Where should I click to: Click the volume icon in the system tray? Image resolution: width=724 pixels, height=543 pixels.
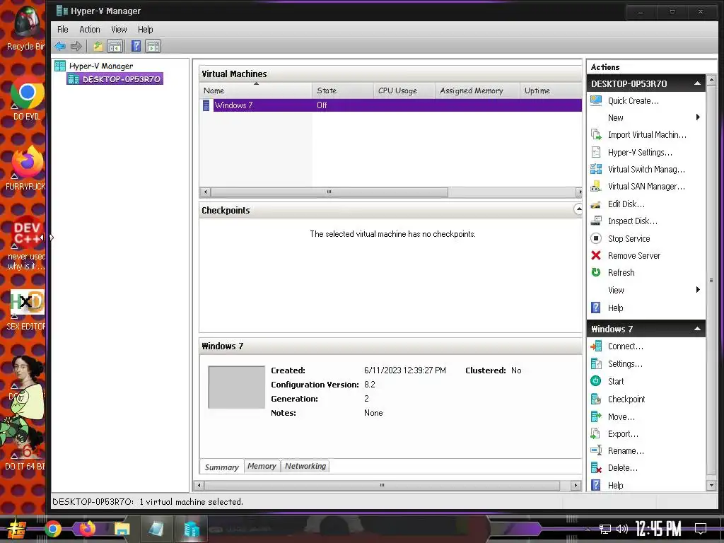click(622, 529)
